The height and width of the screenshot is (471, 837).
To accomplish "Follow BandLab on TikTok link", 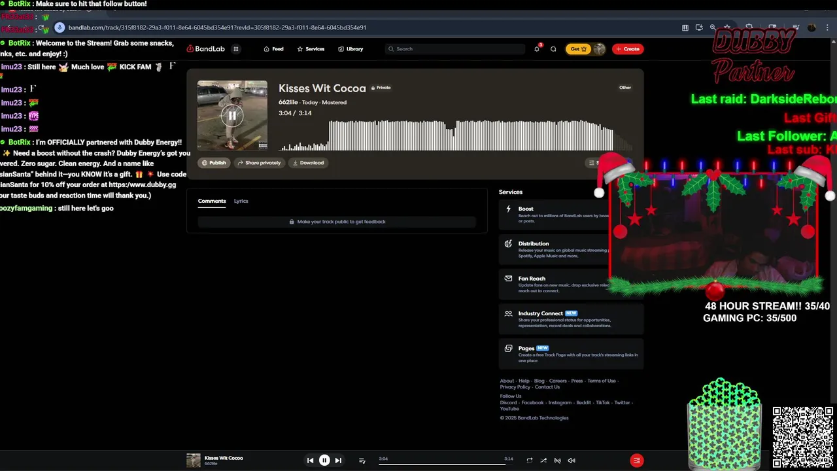I will coord(602,403).
